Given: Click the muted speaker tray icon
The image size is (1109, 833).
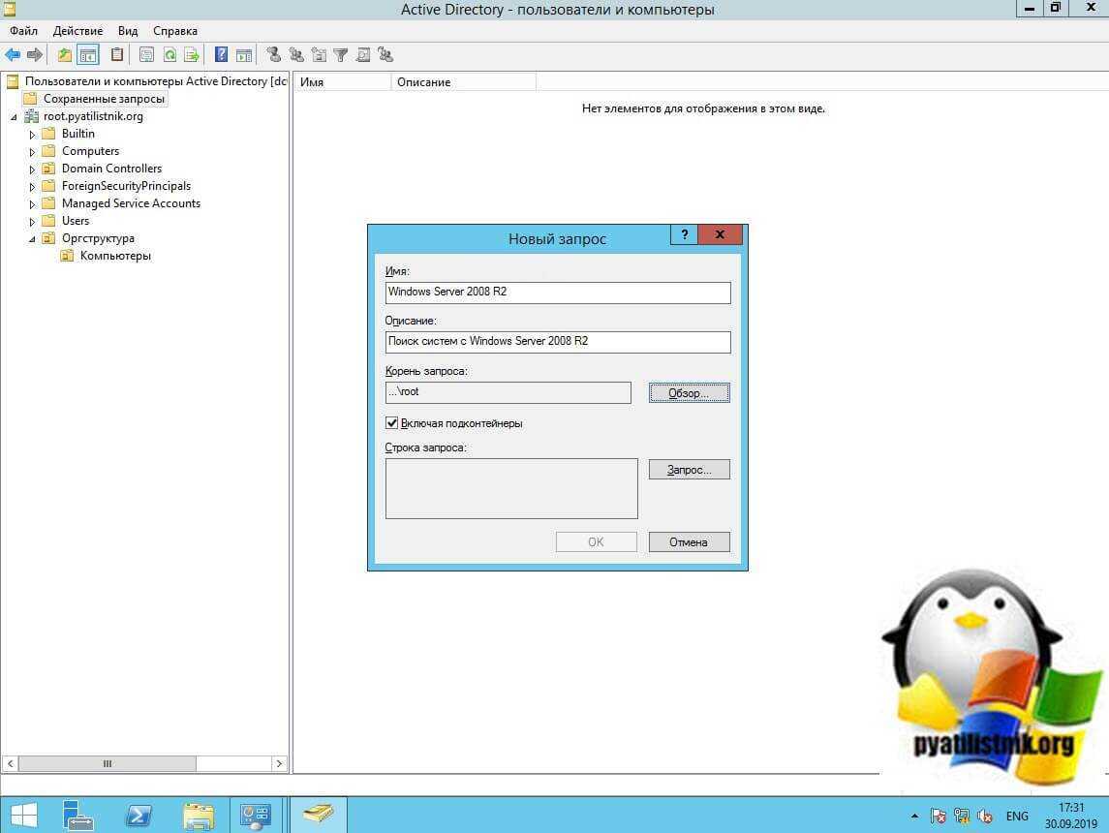Looking at the screenshot, I should [x=984, y=816].
